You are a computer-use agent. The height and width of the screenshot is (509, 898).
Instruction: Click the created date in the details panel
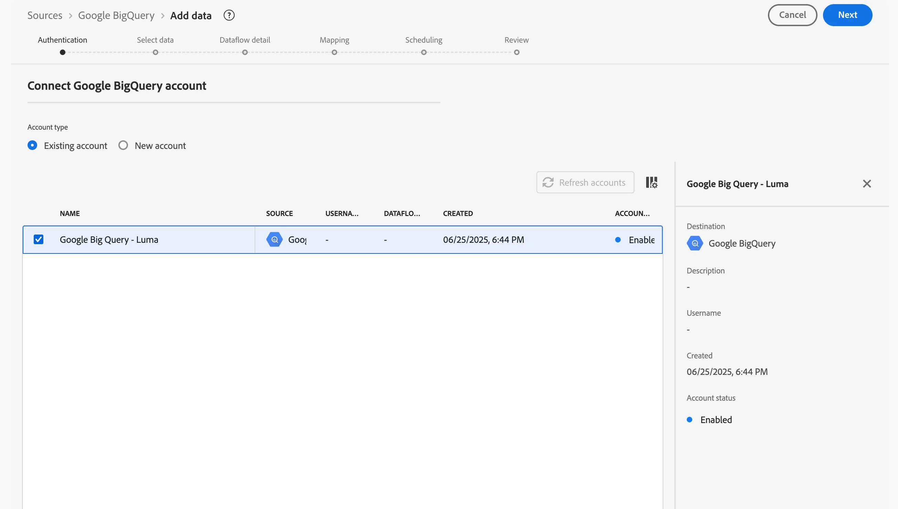[x=727, y=372]
